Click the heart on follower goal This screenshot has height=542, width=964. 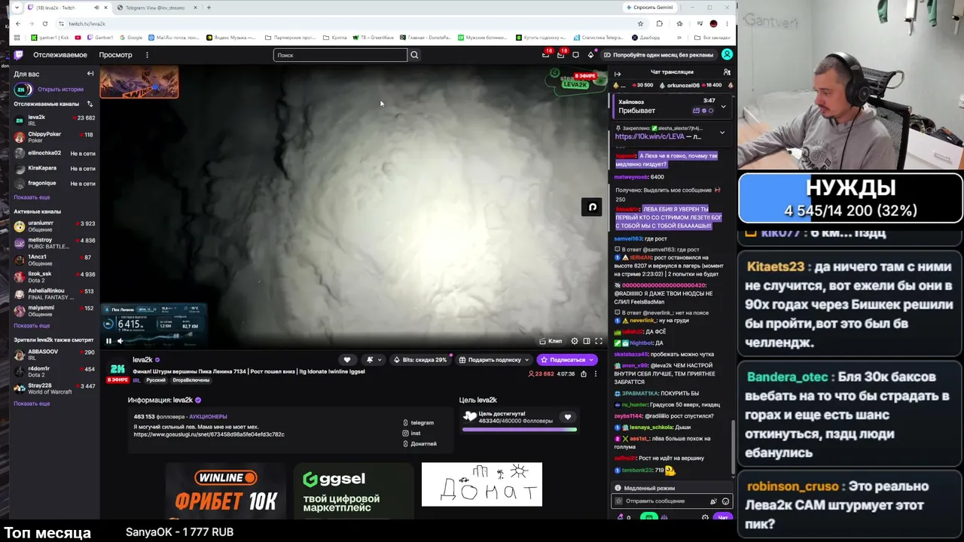(568, 416)
